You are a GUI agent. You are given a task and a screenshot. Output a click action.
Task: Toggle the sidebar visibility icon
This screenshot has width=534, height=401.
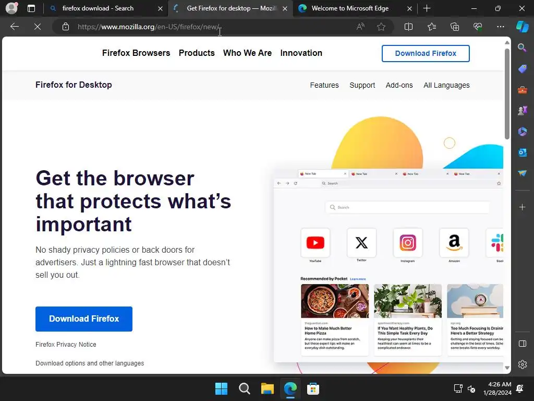[x=522, y=344]
